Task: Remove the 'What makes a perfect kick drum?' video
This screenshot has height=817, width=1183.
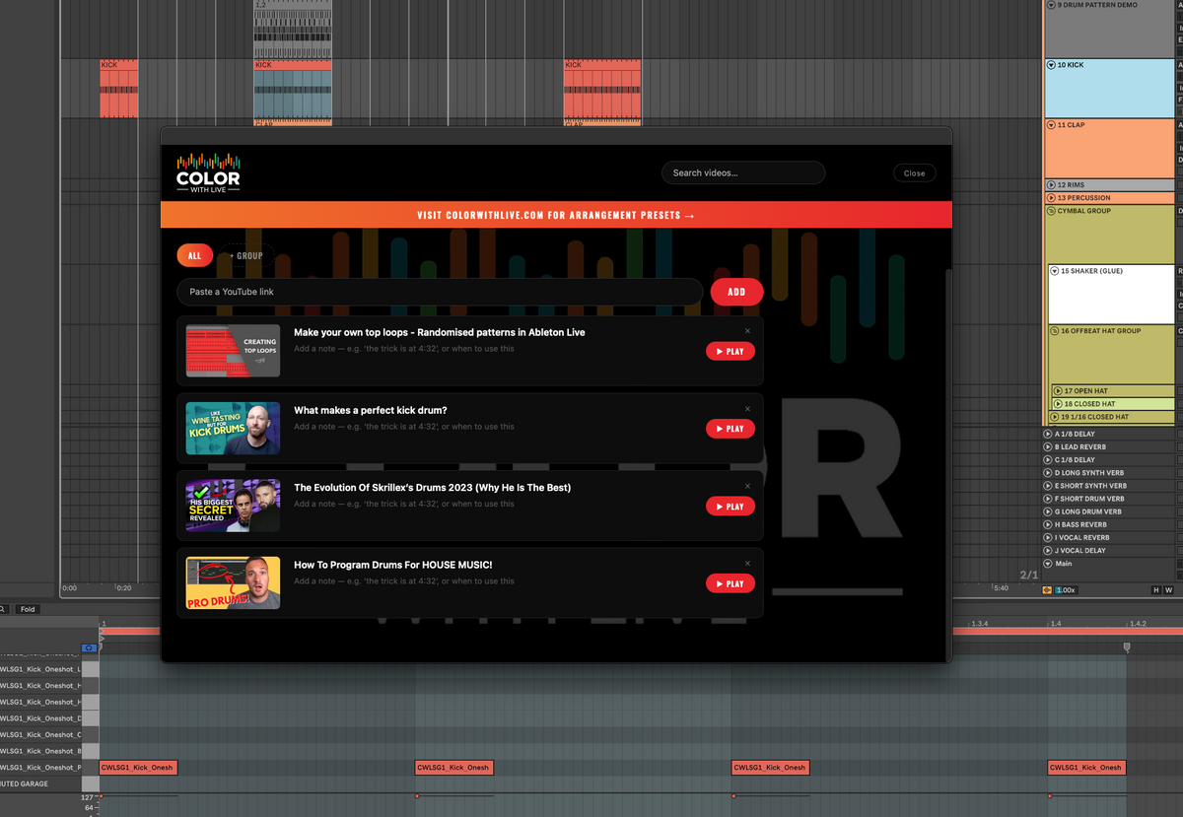Action: (x=747, y=409)
